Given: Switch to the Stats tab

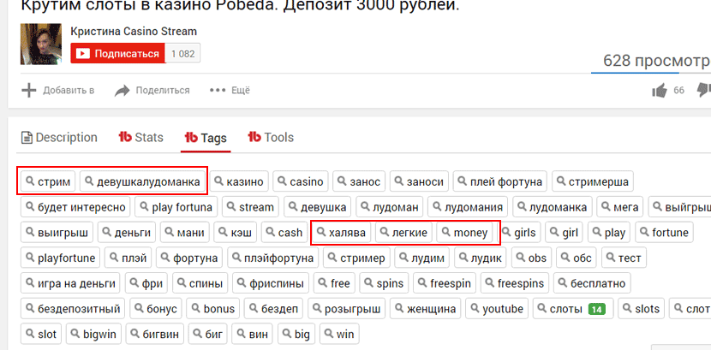Looking at the screenshot, I should 140,137.
